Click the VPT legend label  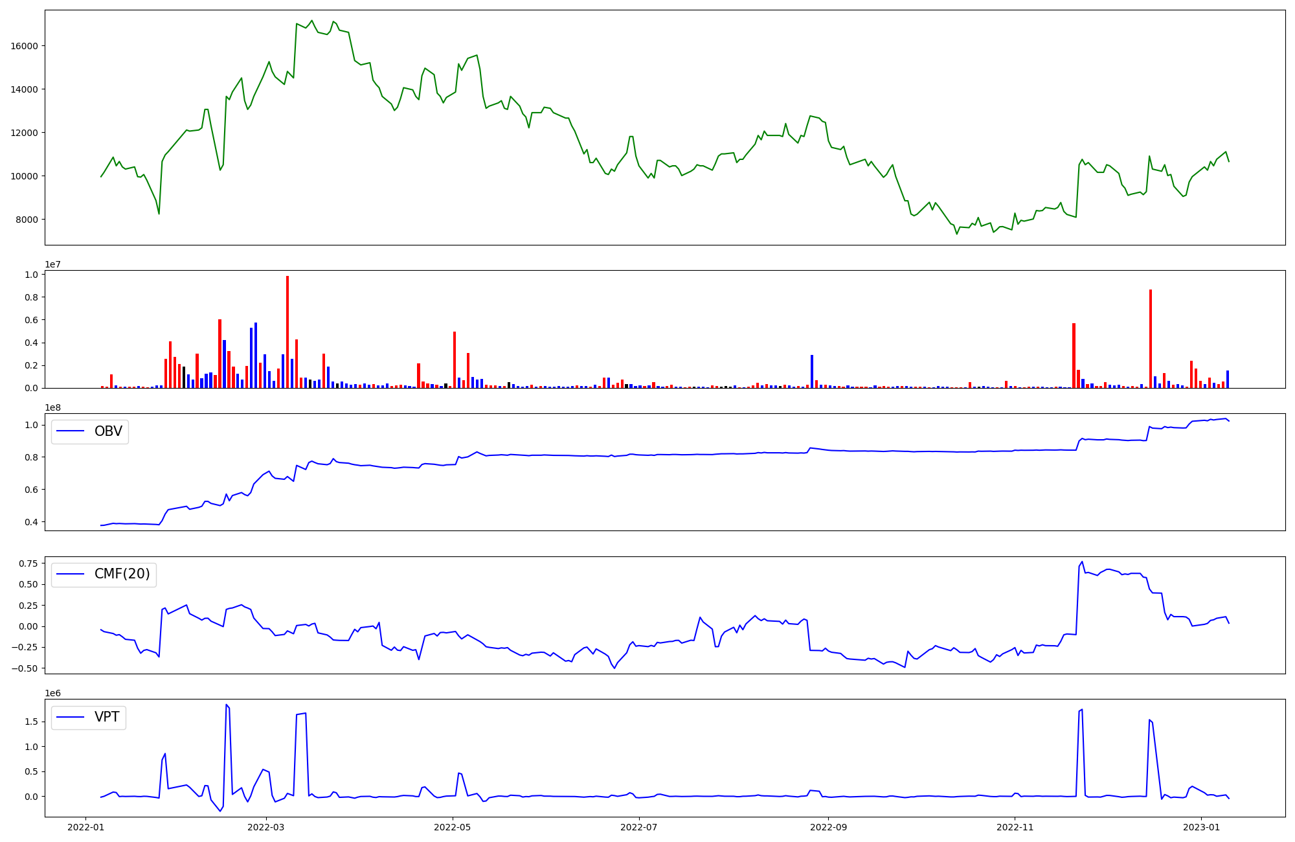pos(107,717)
